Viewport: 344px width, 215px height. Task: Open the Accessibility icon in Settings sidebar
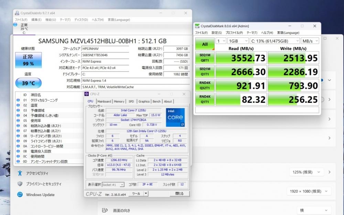point(20,173)
